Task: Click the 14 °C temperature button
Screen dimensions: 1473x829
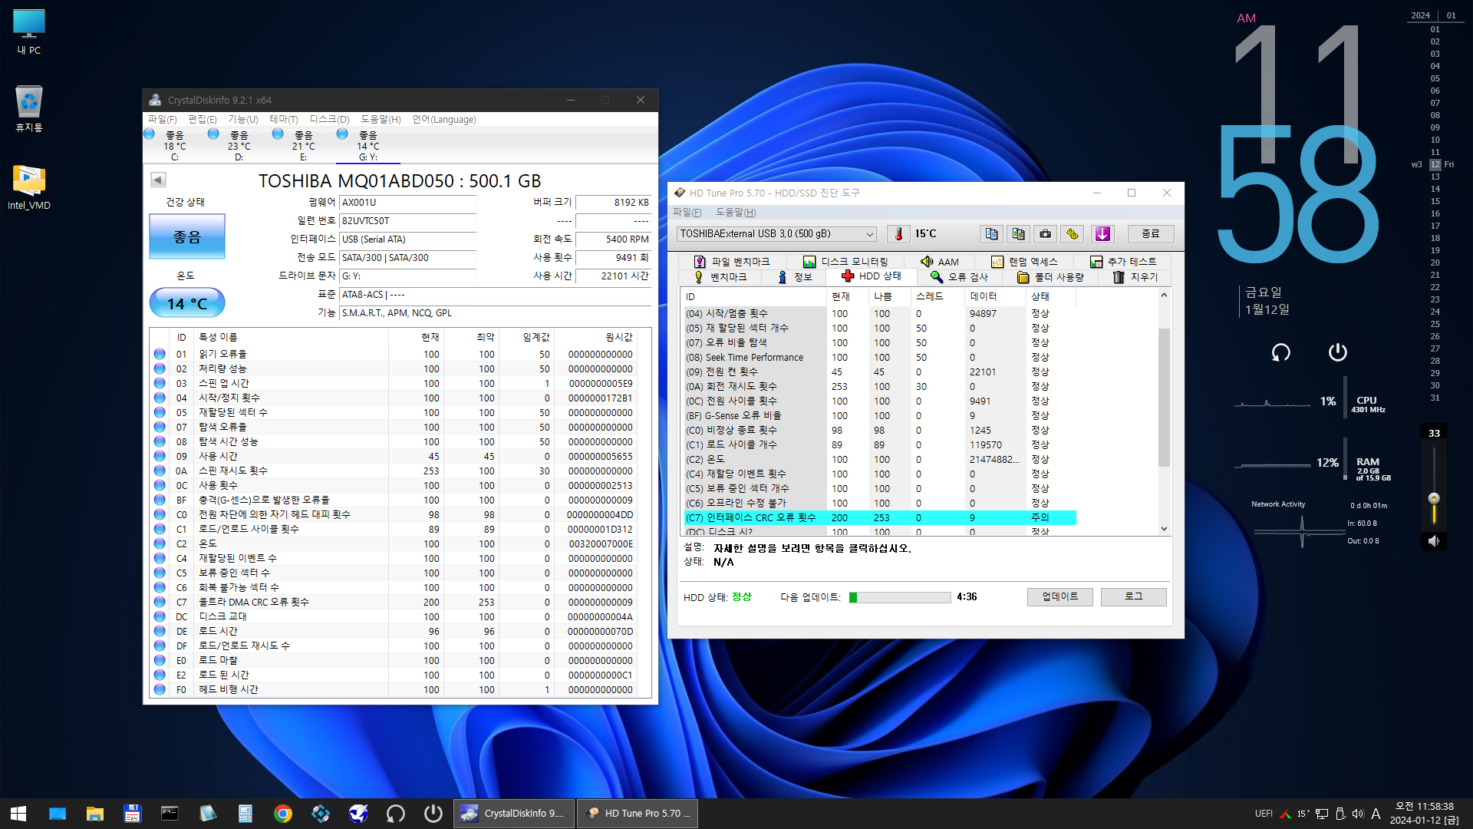Action: coord(187,303)
